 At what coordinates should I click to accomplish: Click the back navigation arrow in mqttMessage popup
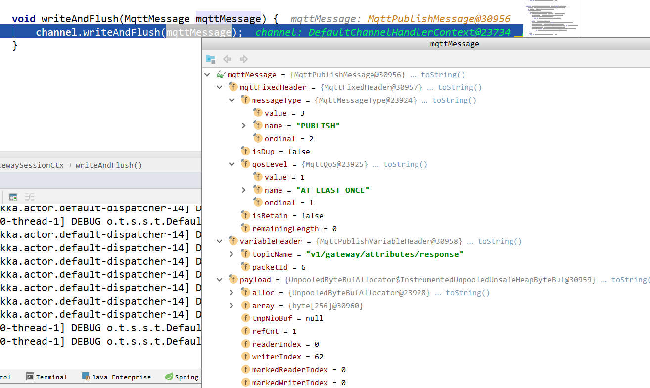click(227, 59)
